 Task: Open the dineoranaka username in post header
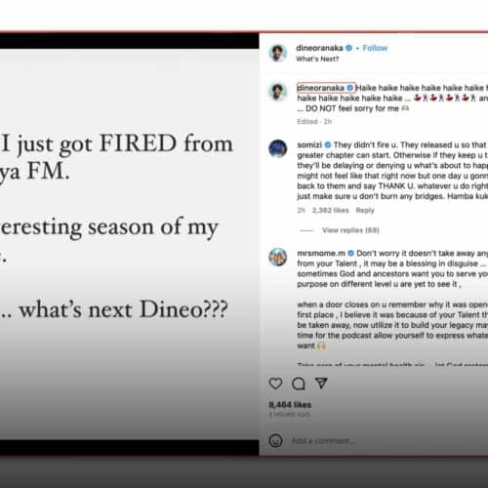pyautogui.click(x=319, y=48)
